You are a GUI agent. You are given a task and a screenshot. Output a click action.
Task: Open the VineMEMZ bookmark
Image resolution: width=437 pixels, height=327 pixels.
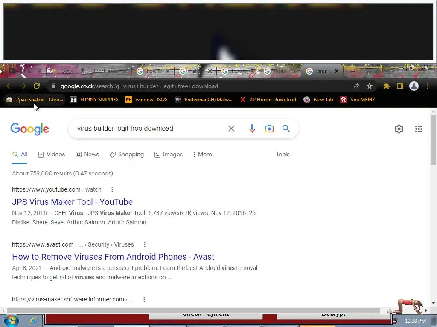click(358, 100)
